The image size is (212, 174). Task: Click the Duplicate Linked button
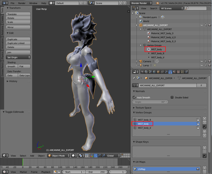click(18, 43)
